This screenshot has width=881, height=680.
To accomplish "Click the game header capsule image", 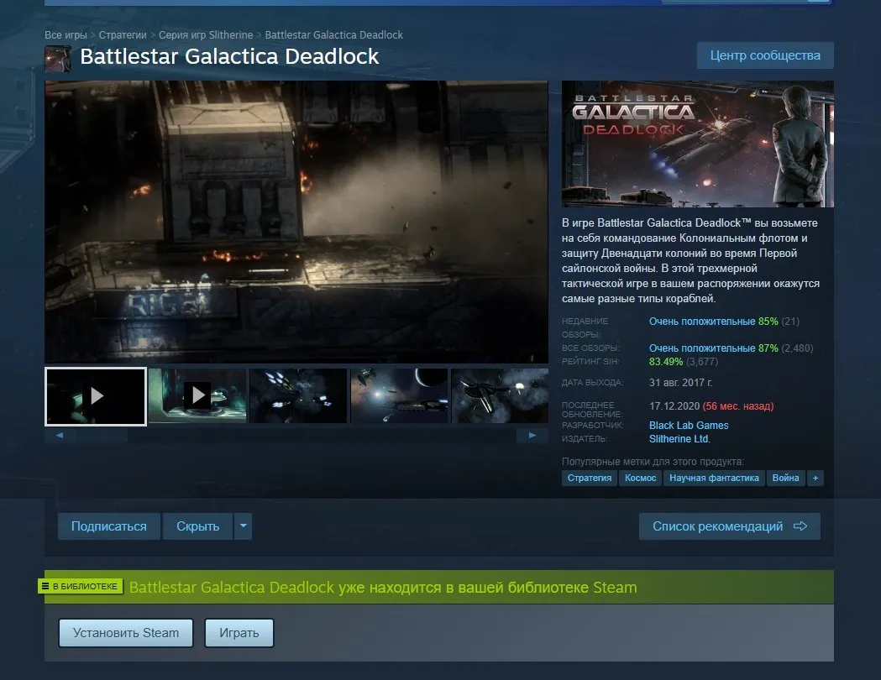I will tap(698, 144).
